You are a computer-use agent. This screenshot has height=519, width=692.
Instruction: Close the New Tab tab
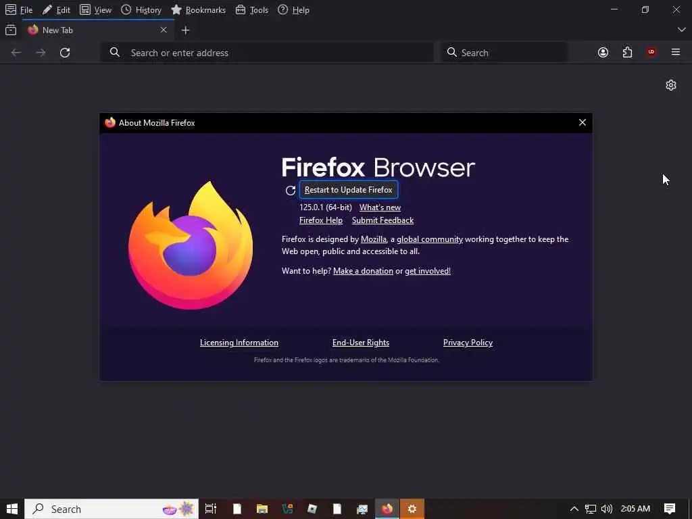tap(164, 30)
